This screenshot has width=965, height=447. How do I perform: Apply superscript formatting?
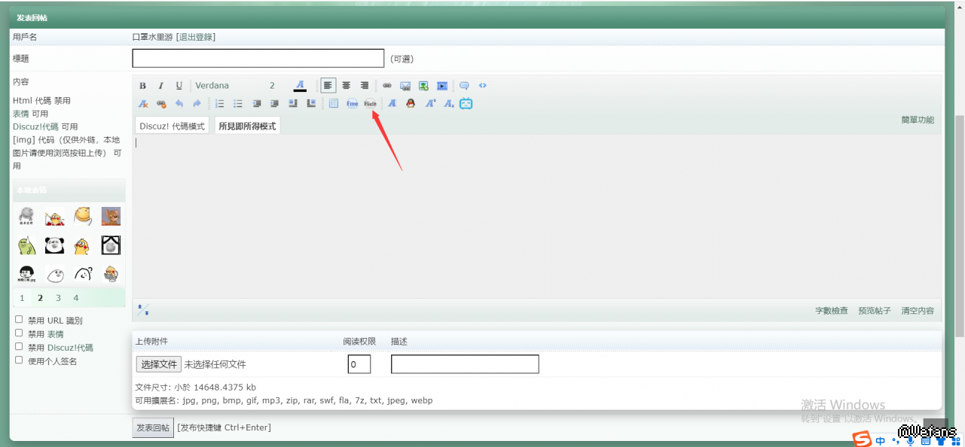pyautogui.click(x=430, y=104)
